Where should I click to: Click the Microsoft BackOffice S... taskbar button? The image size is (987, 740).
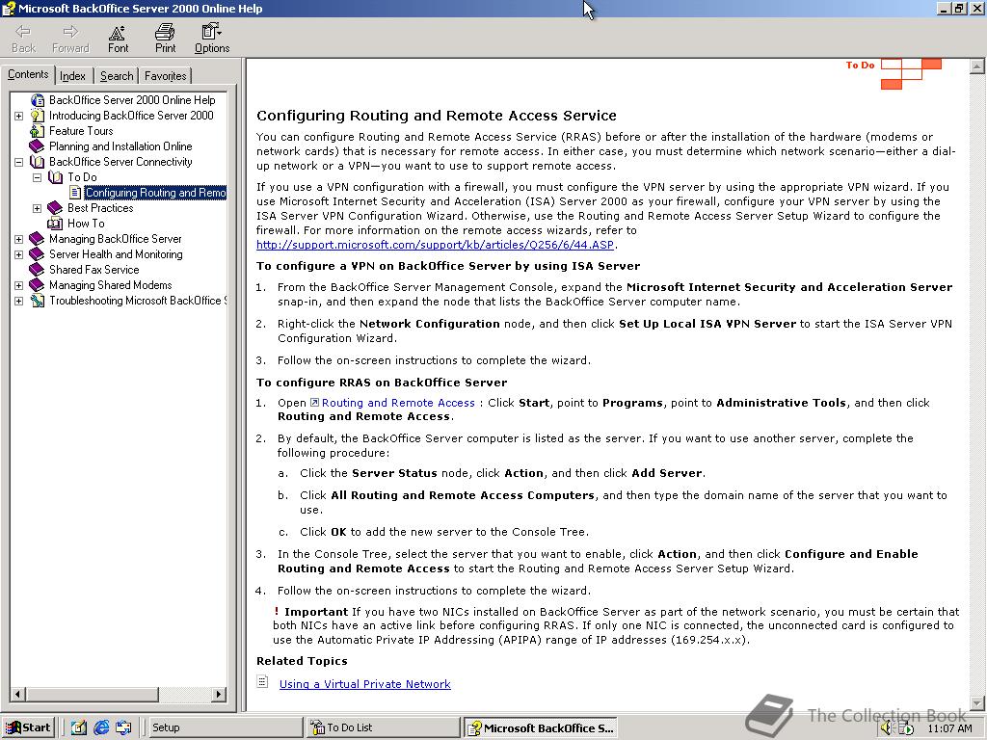(541, 728)
